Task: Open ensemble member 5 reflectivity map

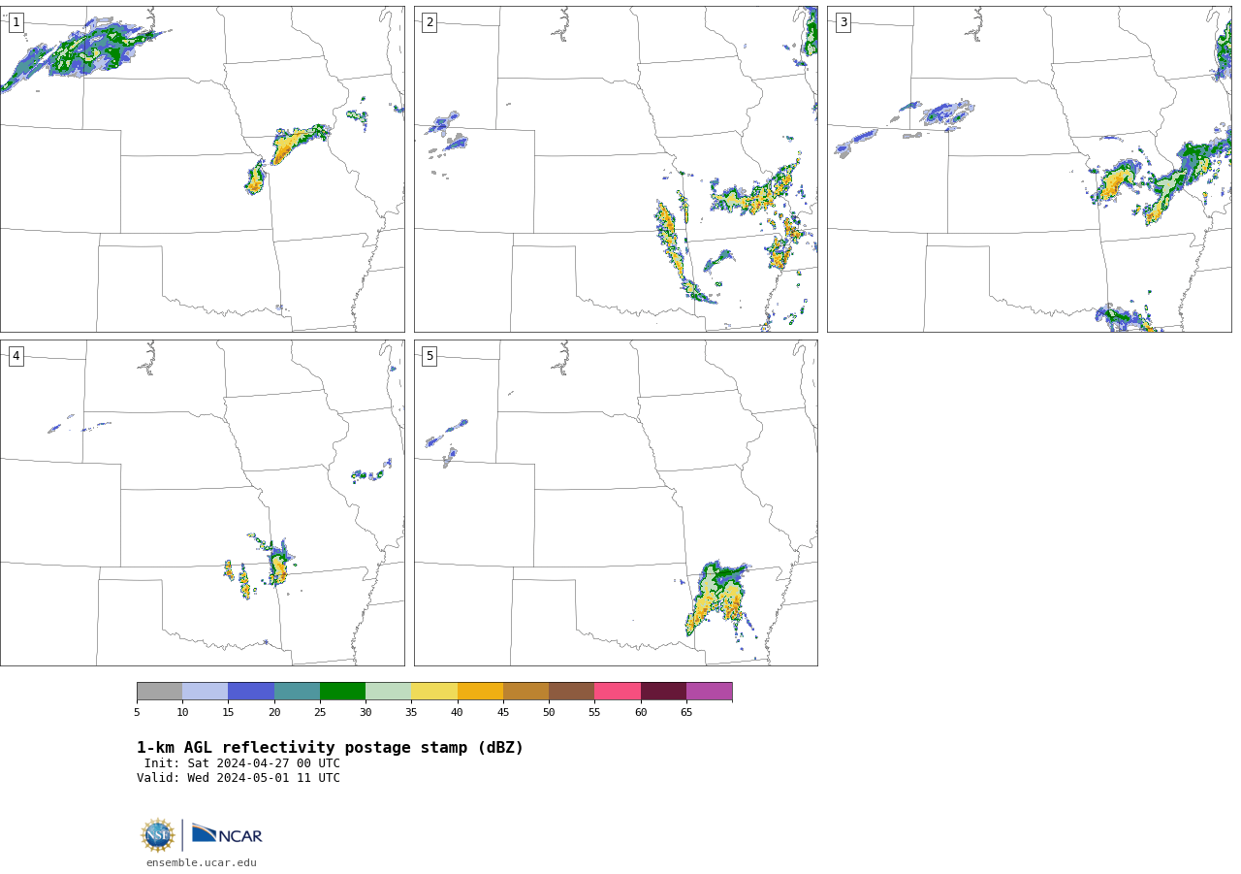Action: pos(616,502)
